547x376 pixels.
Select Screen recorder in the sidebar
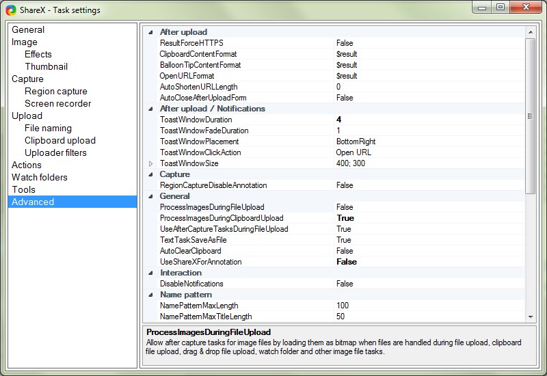pos(57,104)
